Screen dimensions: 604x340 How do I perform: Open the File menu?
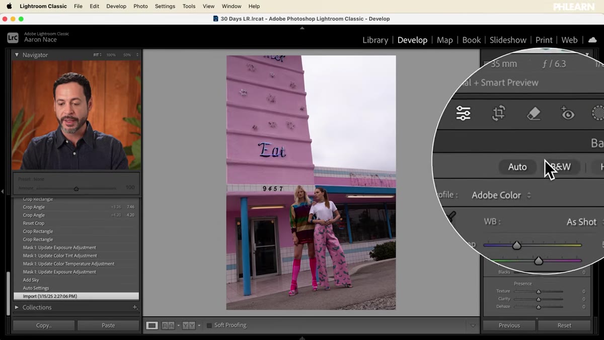click(78, 6)
